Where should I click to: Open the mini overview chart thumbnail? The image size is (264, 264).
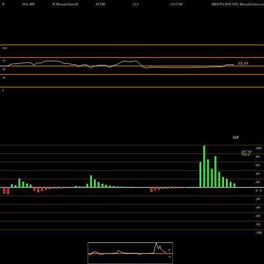click(130, 253)
